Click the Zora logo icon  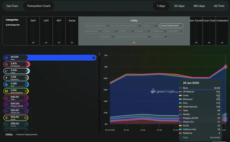coord(6,84)
